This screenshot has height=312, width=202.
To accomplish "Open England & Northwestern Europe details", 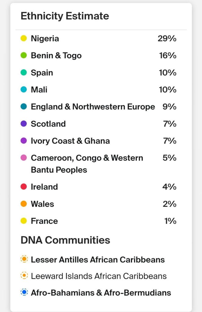I will [93, 107].
